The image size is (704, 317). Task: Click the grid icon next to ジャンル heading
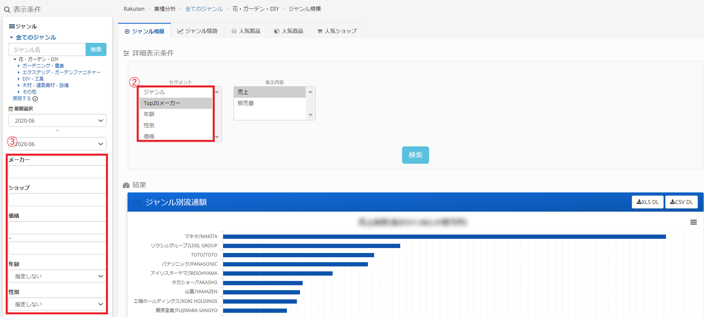(12, 26)
